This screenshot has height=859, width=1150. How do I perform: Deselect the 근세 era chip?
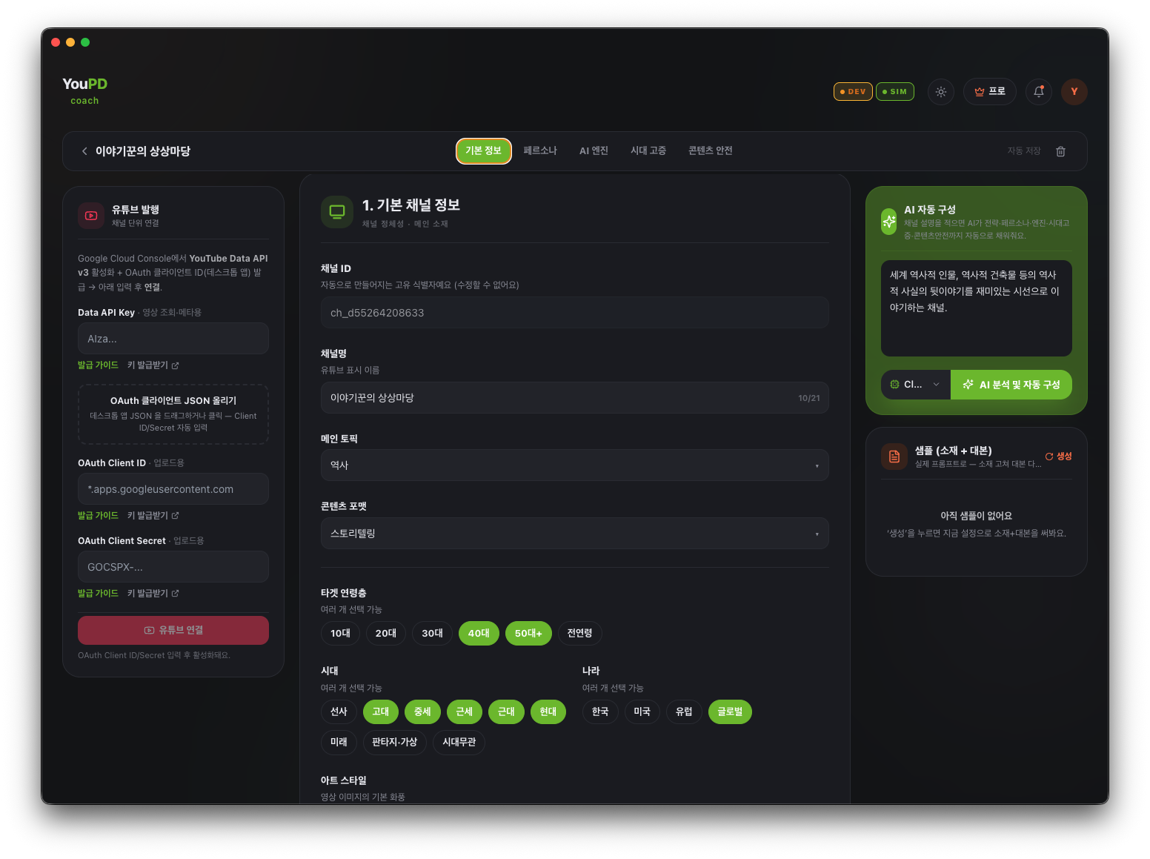(465, 712)
